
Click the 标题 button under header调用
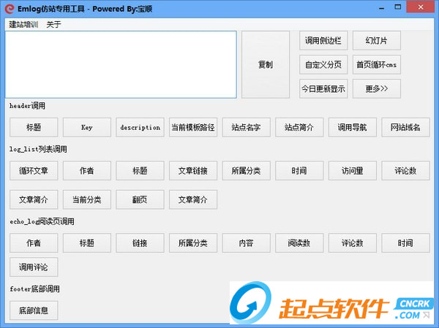click(34, 127)
